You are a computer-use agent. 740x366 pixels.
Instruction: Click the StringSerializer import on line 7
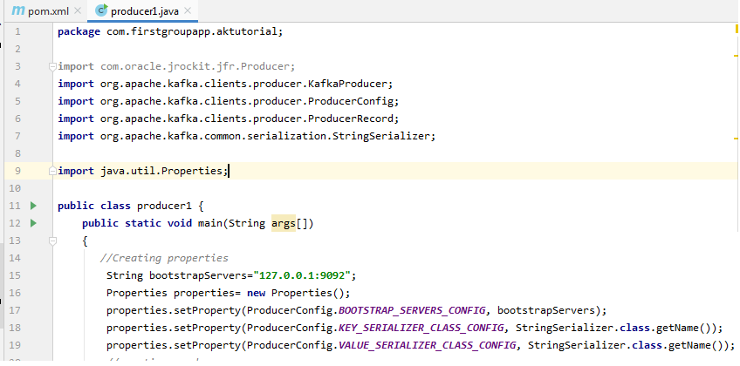coord(246,136)
